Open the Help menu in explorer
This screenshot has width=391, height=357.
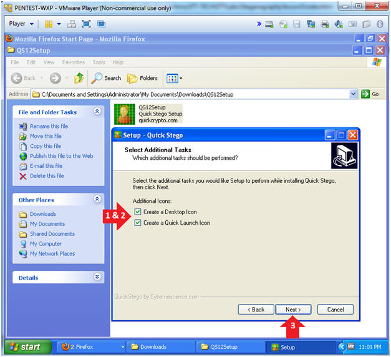[x=118, y=62]
